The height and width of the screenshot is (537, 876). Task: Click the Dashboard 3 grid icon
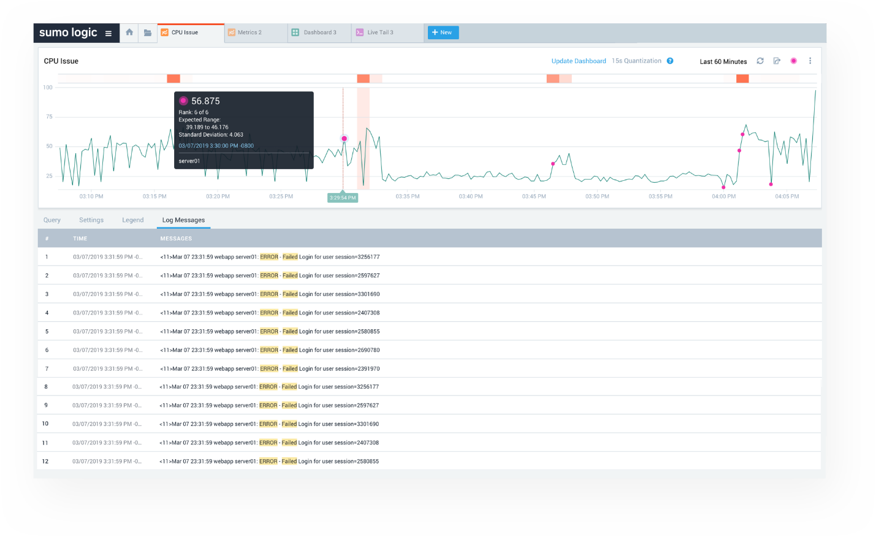296,32
